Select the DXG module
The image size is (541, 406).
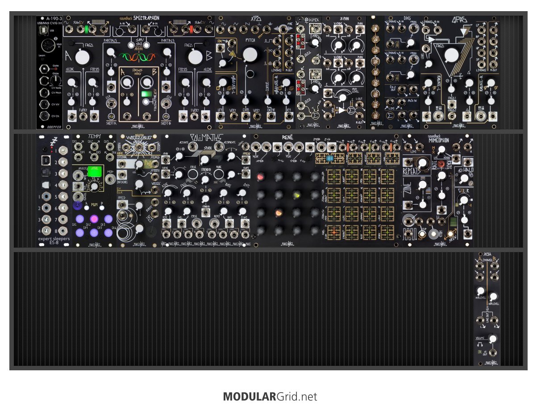click(403, 73)
